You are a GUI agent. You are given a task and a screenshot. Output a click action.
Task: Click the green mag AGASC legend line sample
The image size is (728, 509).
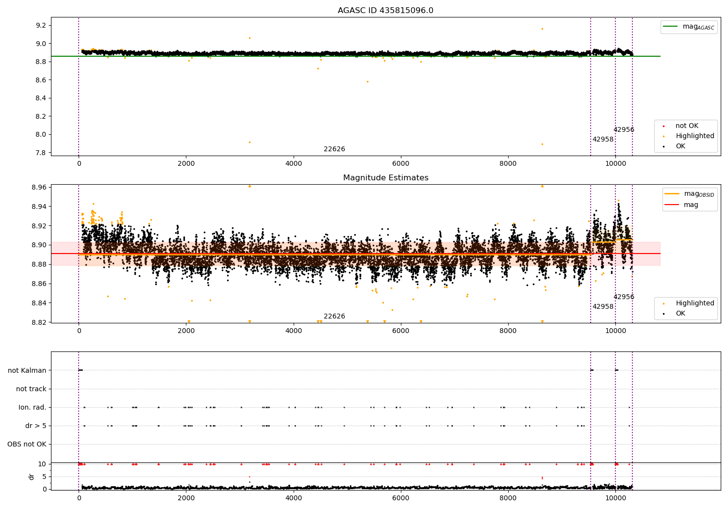(670, 27)
